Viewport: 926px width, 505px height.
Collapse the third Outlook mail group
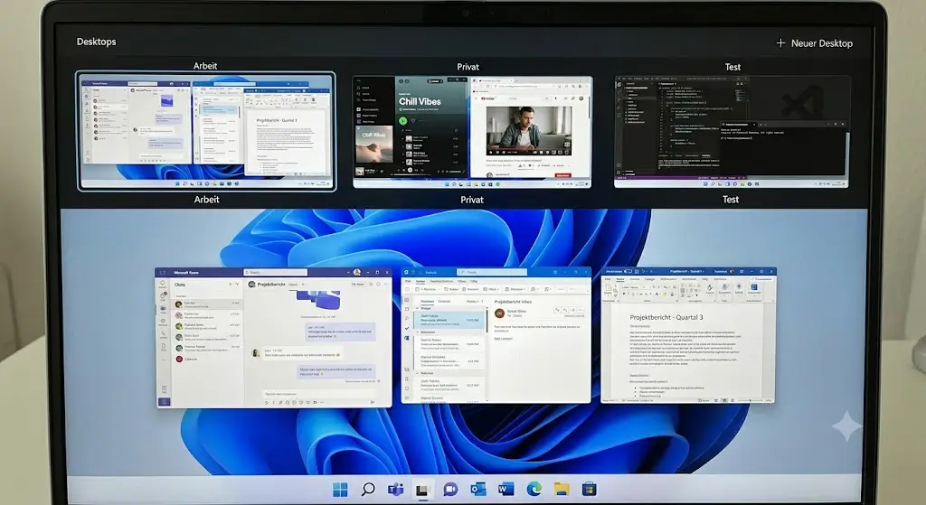417,373
